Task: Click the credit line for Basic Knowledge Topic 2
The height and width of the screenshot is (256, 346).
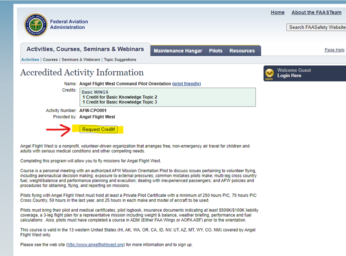Action: (x=120, y=97)
